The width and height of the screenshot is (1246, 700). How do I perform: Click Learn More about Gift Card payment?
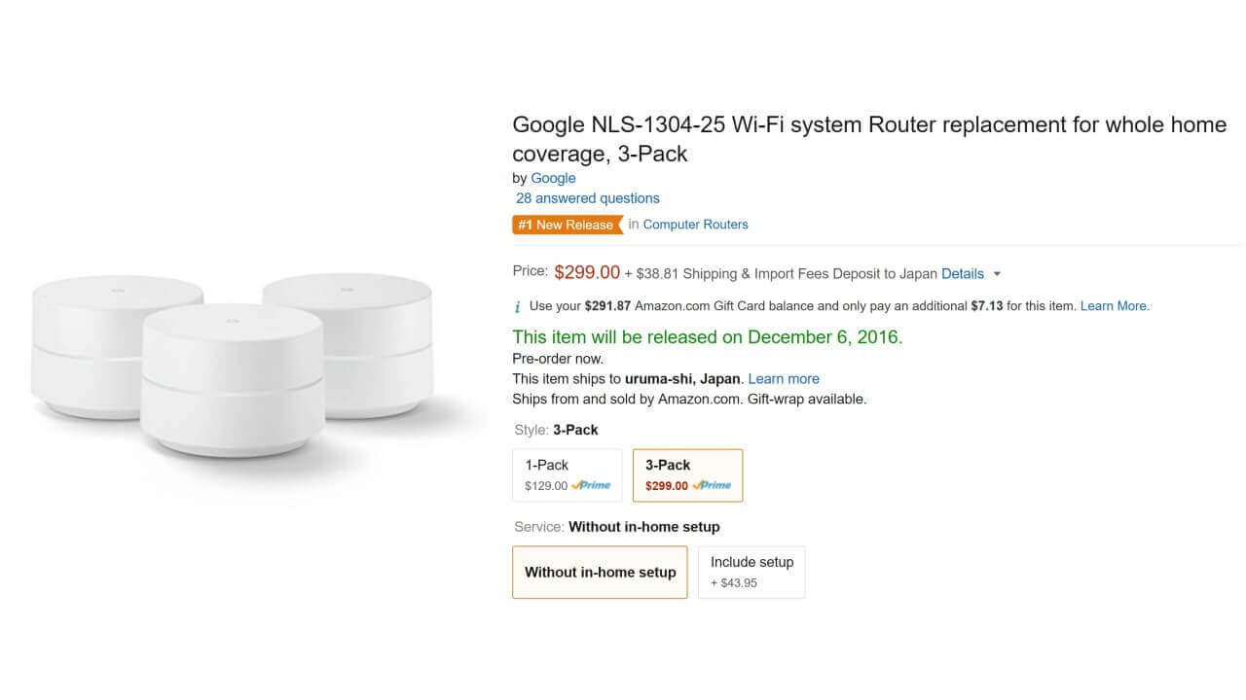tap(1114, 306)
